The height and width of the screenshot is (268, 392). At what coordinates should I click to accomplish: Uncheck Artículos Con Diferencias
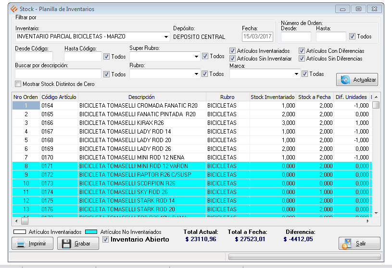pos(302,51)
